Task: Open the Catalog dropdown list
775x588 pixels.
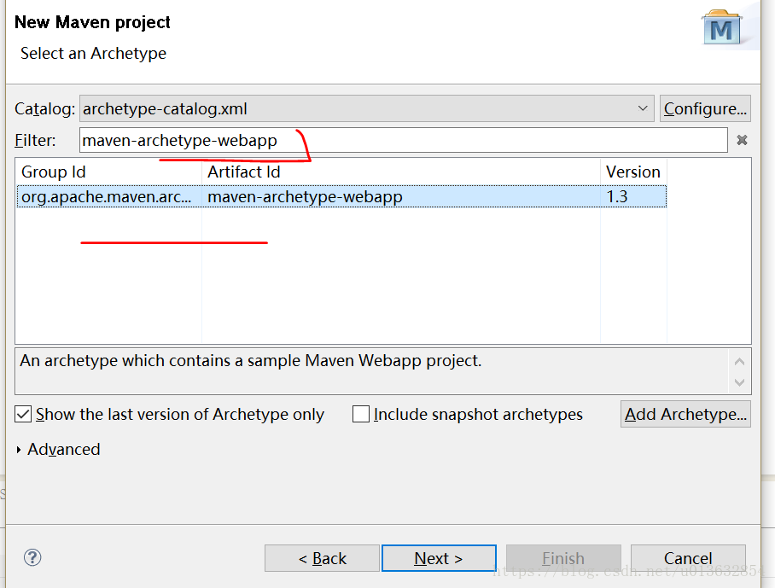Action: [x=367, y=108]
